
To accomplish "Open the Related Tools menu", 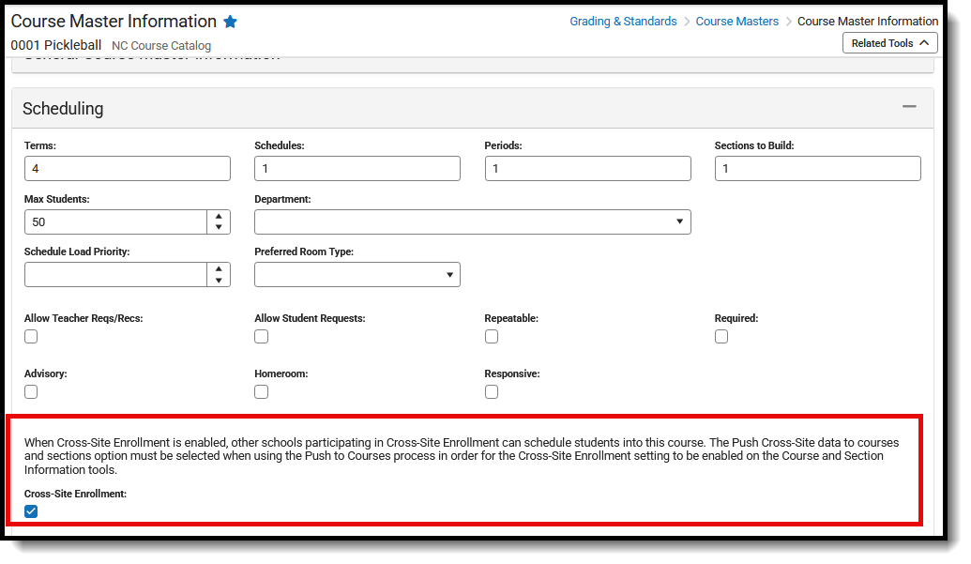I will (x=888, y=42).
